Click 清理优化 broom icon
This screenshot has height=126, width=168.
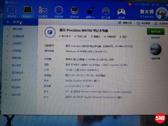(x=90, y=11)
